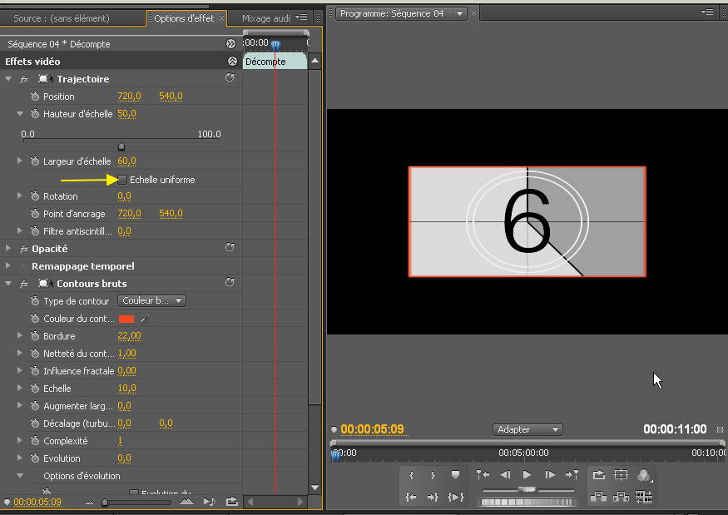Open the Adapter zoom level dropdown

pyautogui.click(x=527, y=429)
